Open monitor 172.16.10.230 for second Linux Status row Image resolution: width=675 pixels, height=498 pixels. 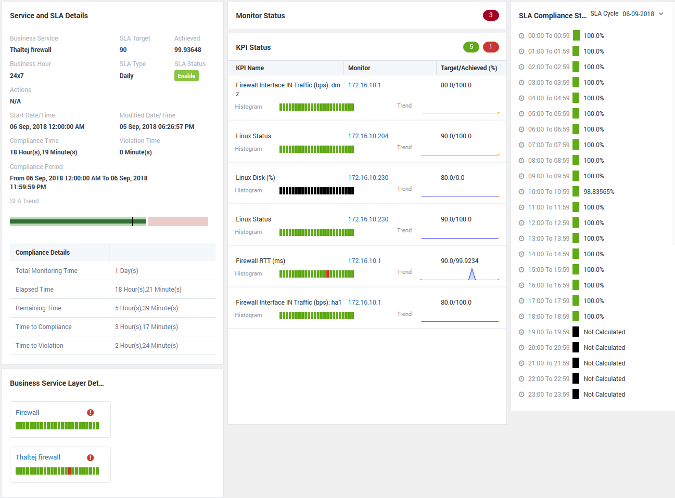(x=368, y=219)
